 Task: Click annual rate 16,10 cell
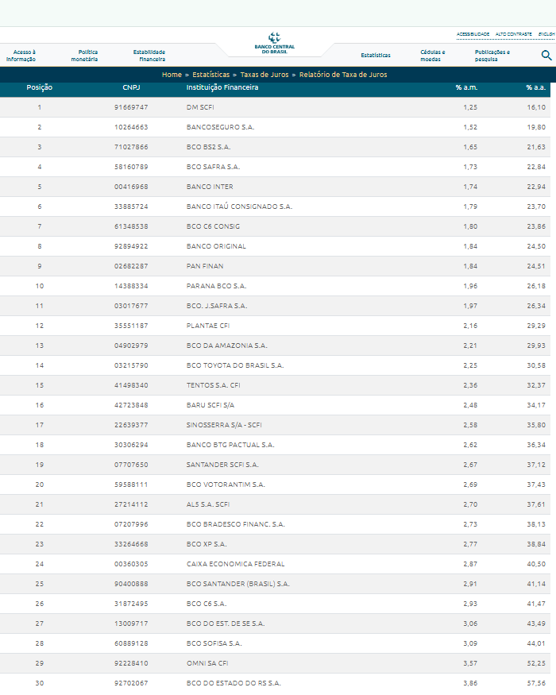(x=536, y=107)
